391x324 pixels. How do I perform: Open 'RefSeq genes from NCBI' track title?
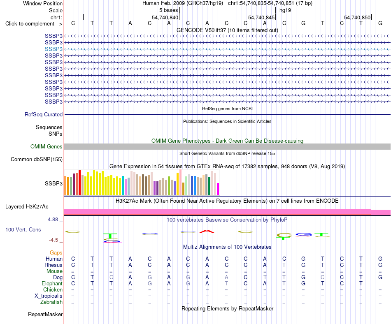227,109
